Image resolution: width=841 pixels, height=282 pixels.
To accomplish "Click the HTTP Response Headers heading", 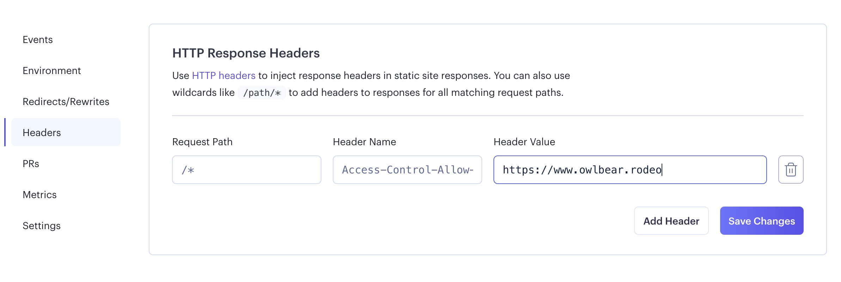I will pyautogui.click(x=246, y=53).
